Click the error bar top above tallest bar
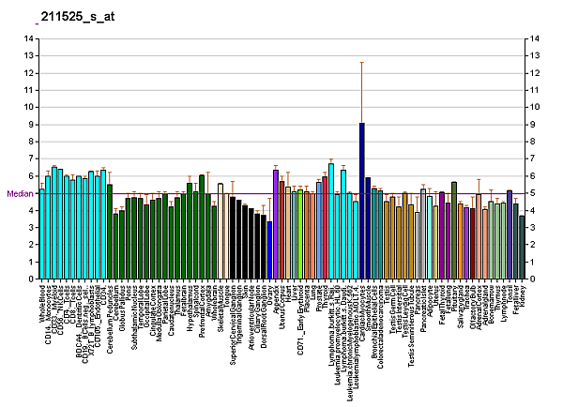 (361, 62)
